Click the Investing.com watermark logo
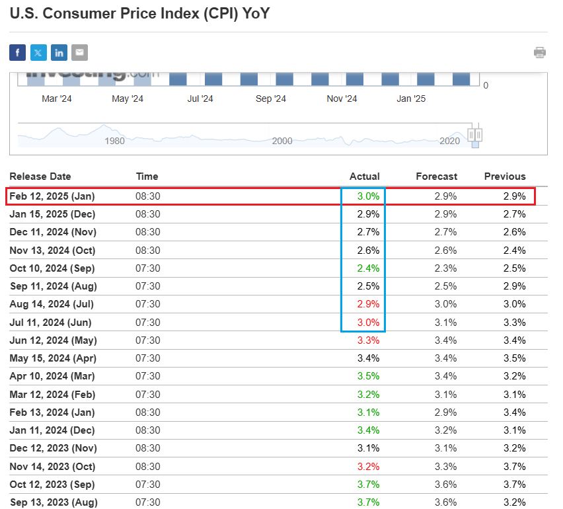 [x=93, y=75]
